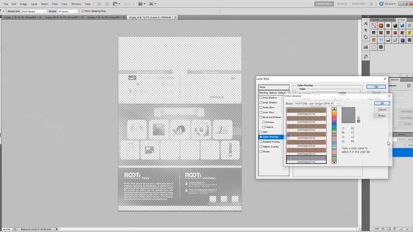Click the circular arrow icon in the dock

(366, 37)
